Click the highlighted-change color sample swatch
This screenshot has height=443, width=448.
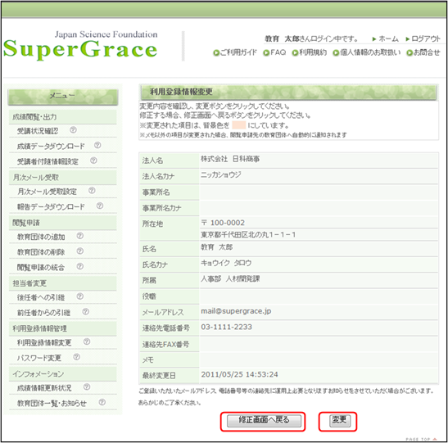tap(239, 125)
